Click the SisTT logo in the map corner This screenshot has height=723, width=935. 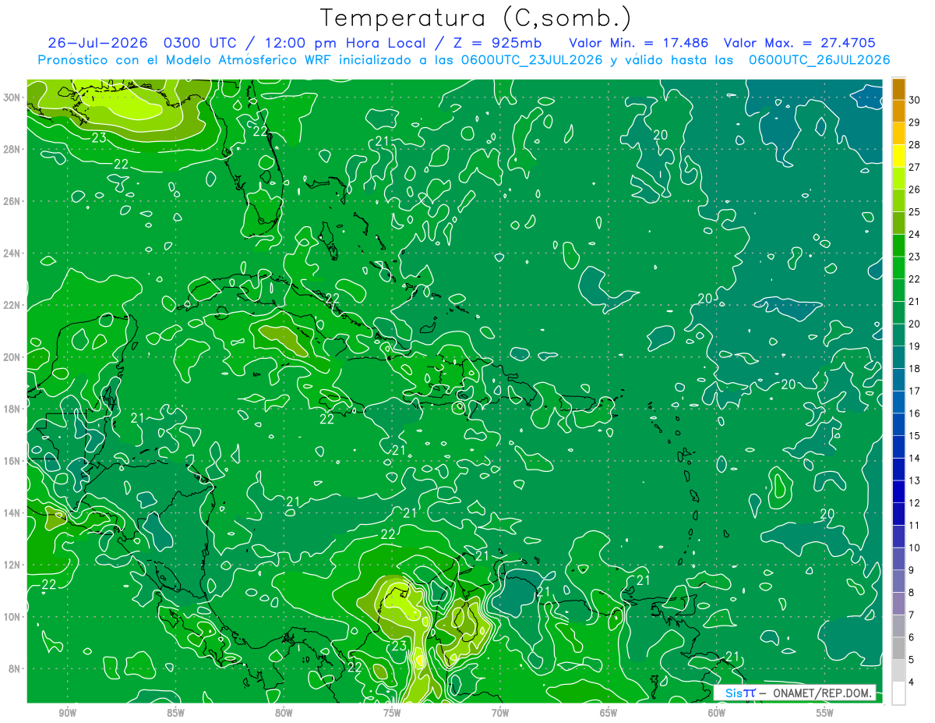[741, 693]
